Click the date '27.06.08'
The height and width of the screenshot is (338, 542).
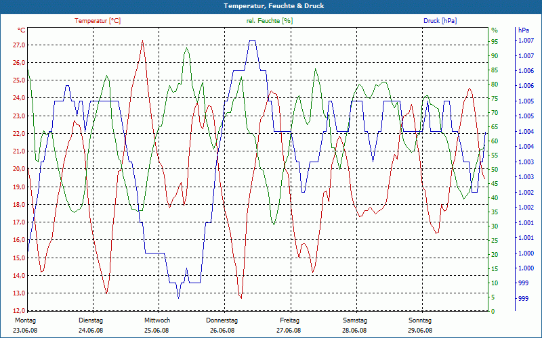click(x=289, y=331)
